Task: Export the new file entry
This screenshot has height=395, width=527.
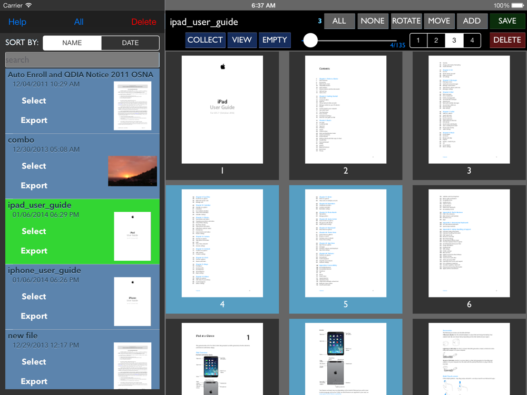Action: point(34,381)
